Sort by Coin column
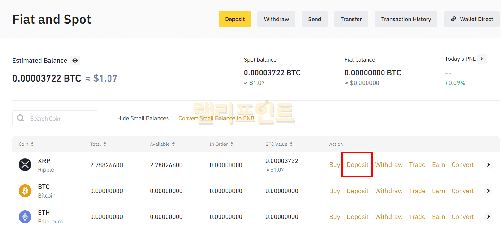This screenshot has width=501, height=227. [x=26, y=144]
